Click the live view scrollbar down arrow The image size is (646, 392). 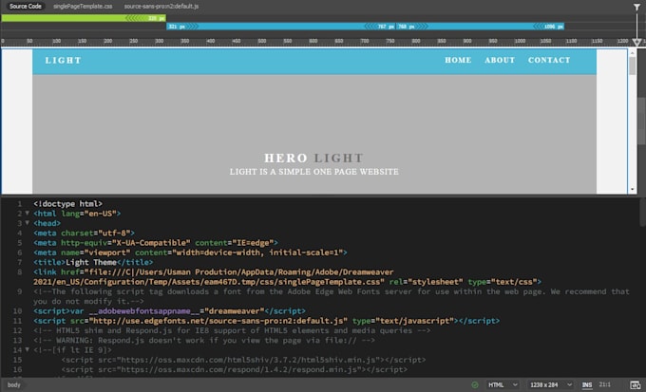point(633,190)
